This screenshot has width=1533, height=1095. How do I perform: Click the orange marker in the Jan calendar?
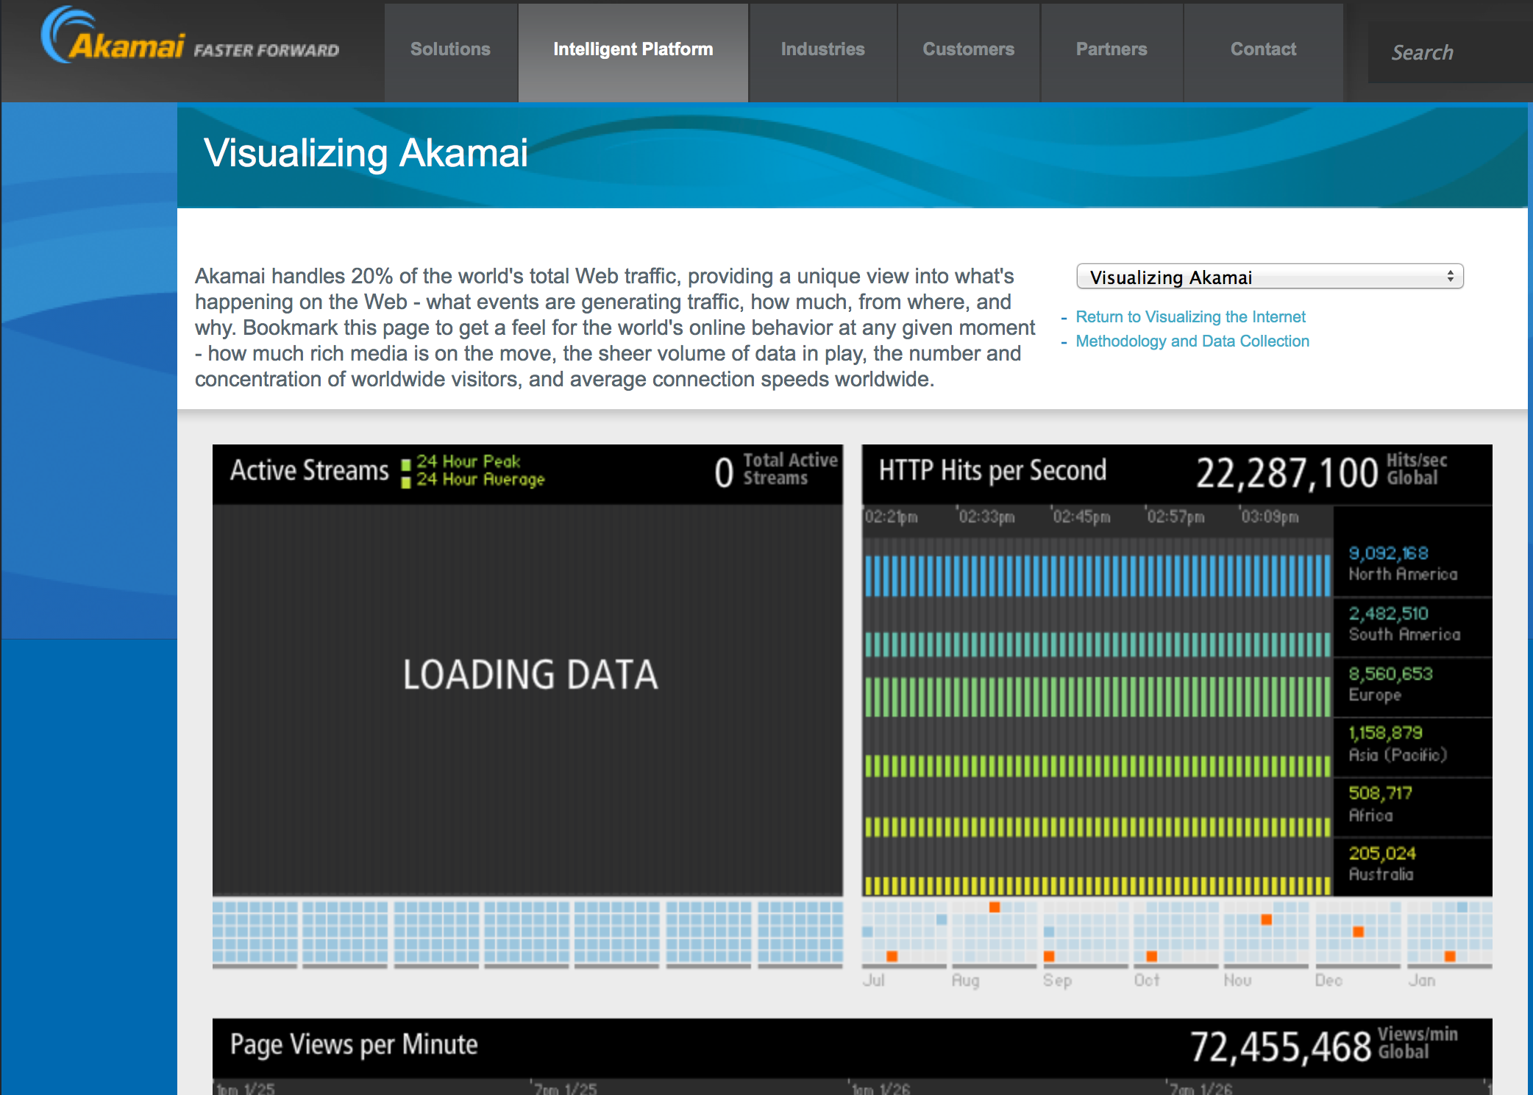[x=1450, y=956]
